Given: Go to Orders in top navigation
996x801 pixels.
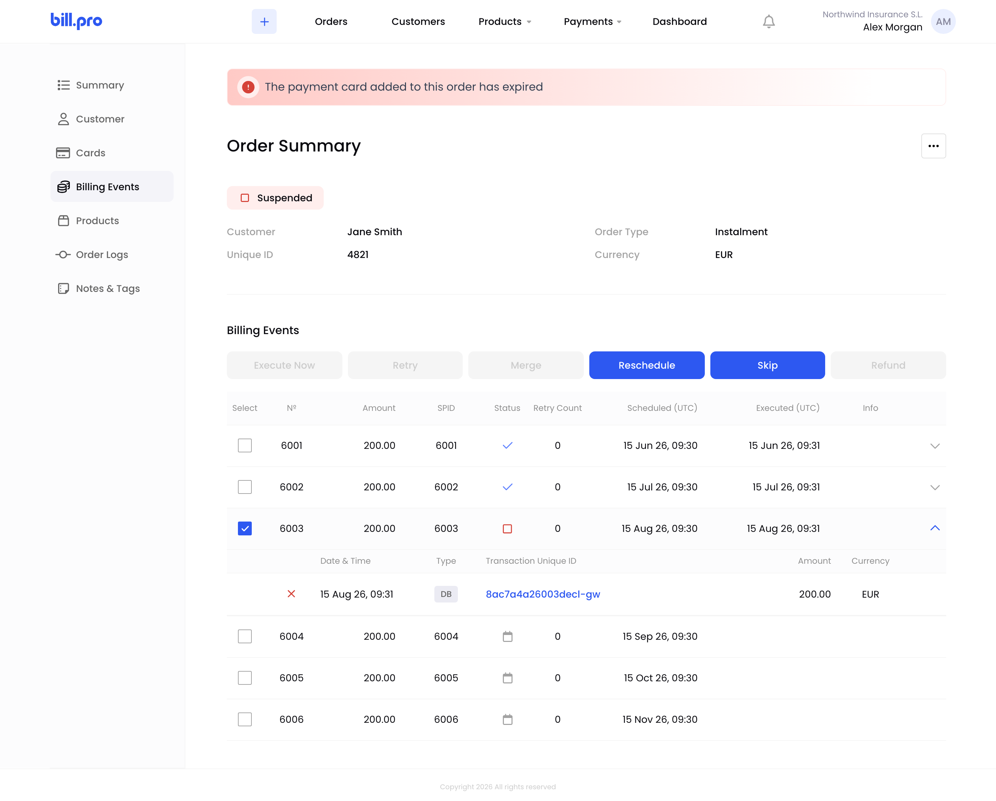Looking at the screenshot, I should tap(331, 21).
